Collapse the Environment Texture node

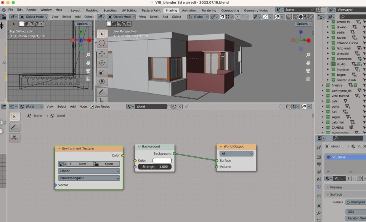click(59, 149)
